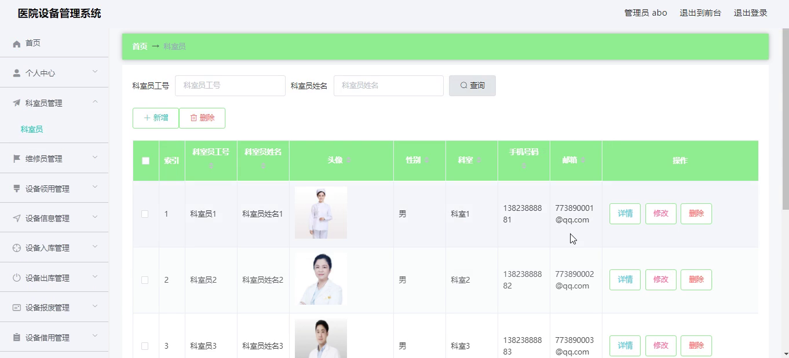Screen dimensions: 789x358
Task: Expand the 设备领用管理 menu chevron
Action: (x=95, y=187)
